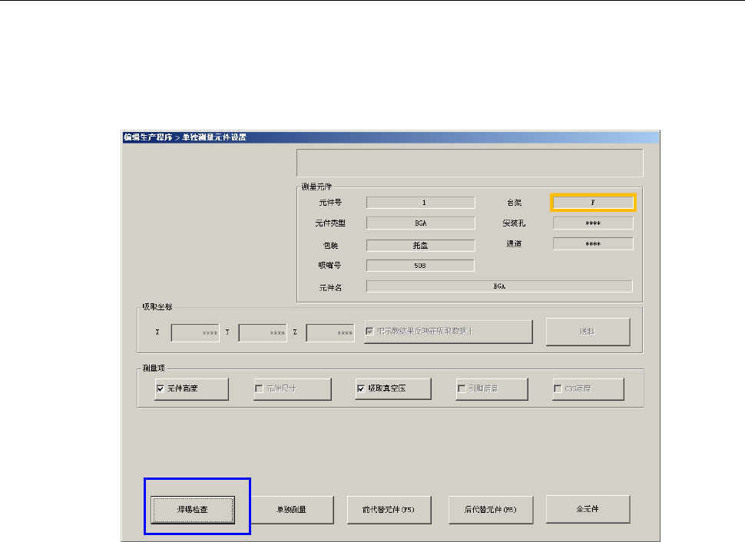The image size is (745, 542).
Task: Toggle the 吸取真空压 checkbox
Action: point(361,389)
